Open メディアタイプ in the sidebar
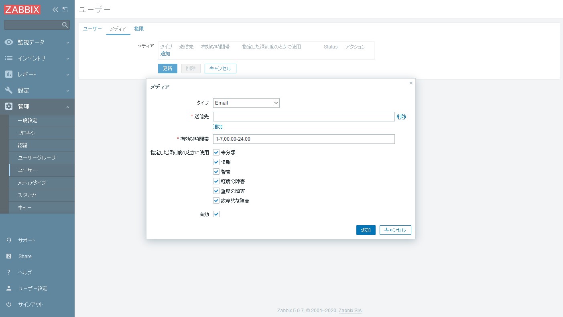563x317 pixels. point(42,183)
